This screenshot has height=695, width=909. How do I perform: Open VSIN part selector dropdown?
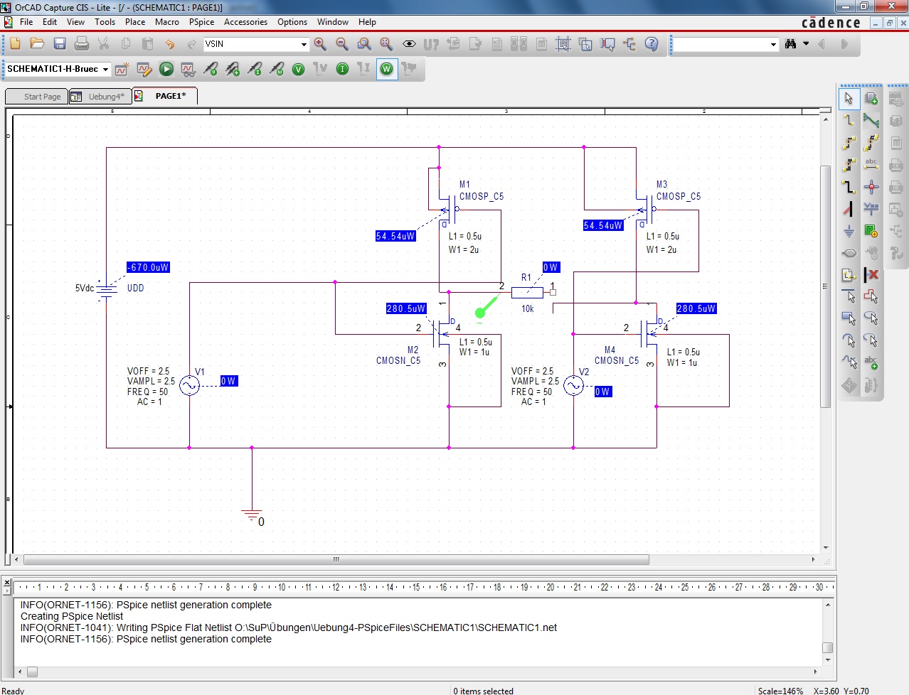pyautogui.click(x=304, y=44)
